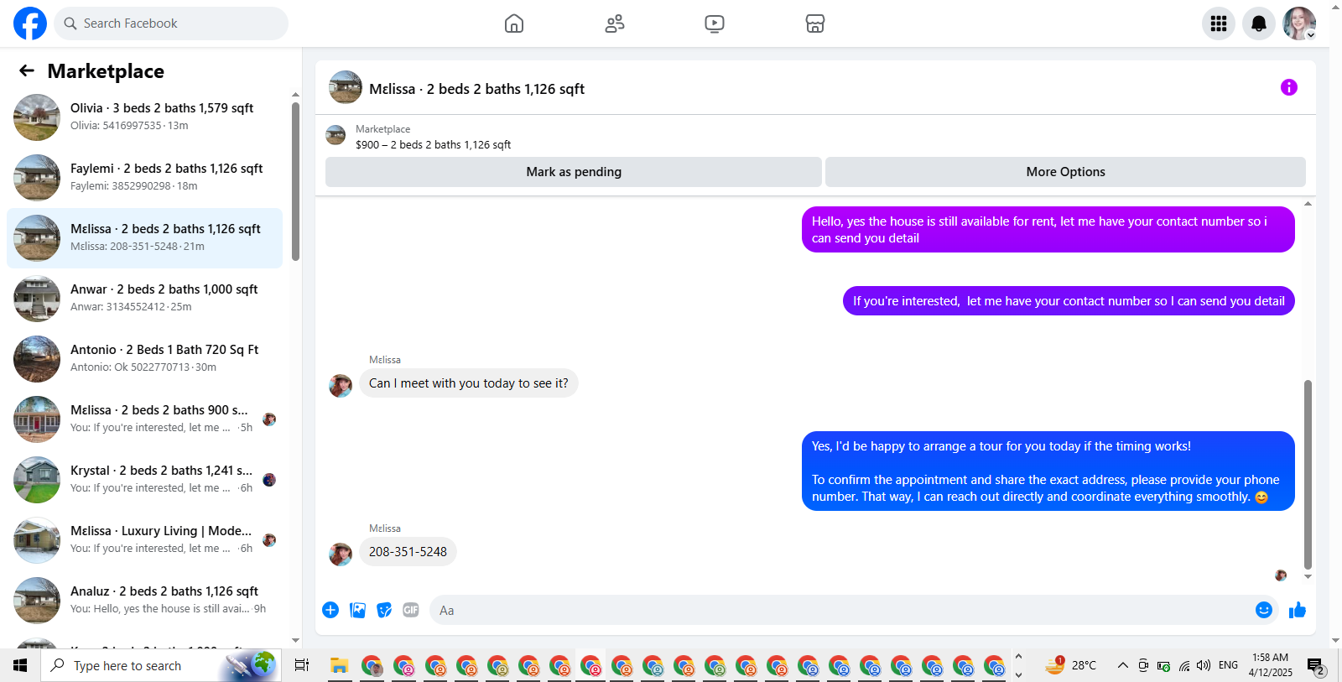Click the chat messages scrollbar thumb
Viewport: 1342px width, 682px height.
click(1308, 474)
